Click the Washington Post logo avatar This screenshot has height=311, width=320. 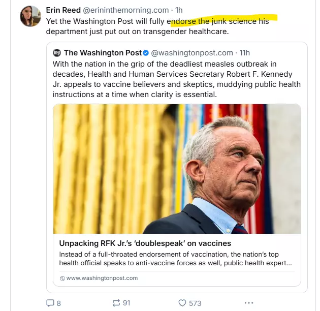[57, 53]
